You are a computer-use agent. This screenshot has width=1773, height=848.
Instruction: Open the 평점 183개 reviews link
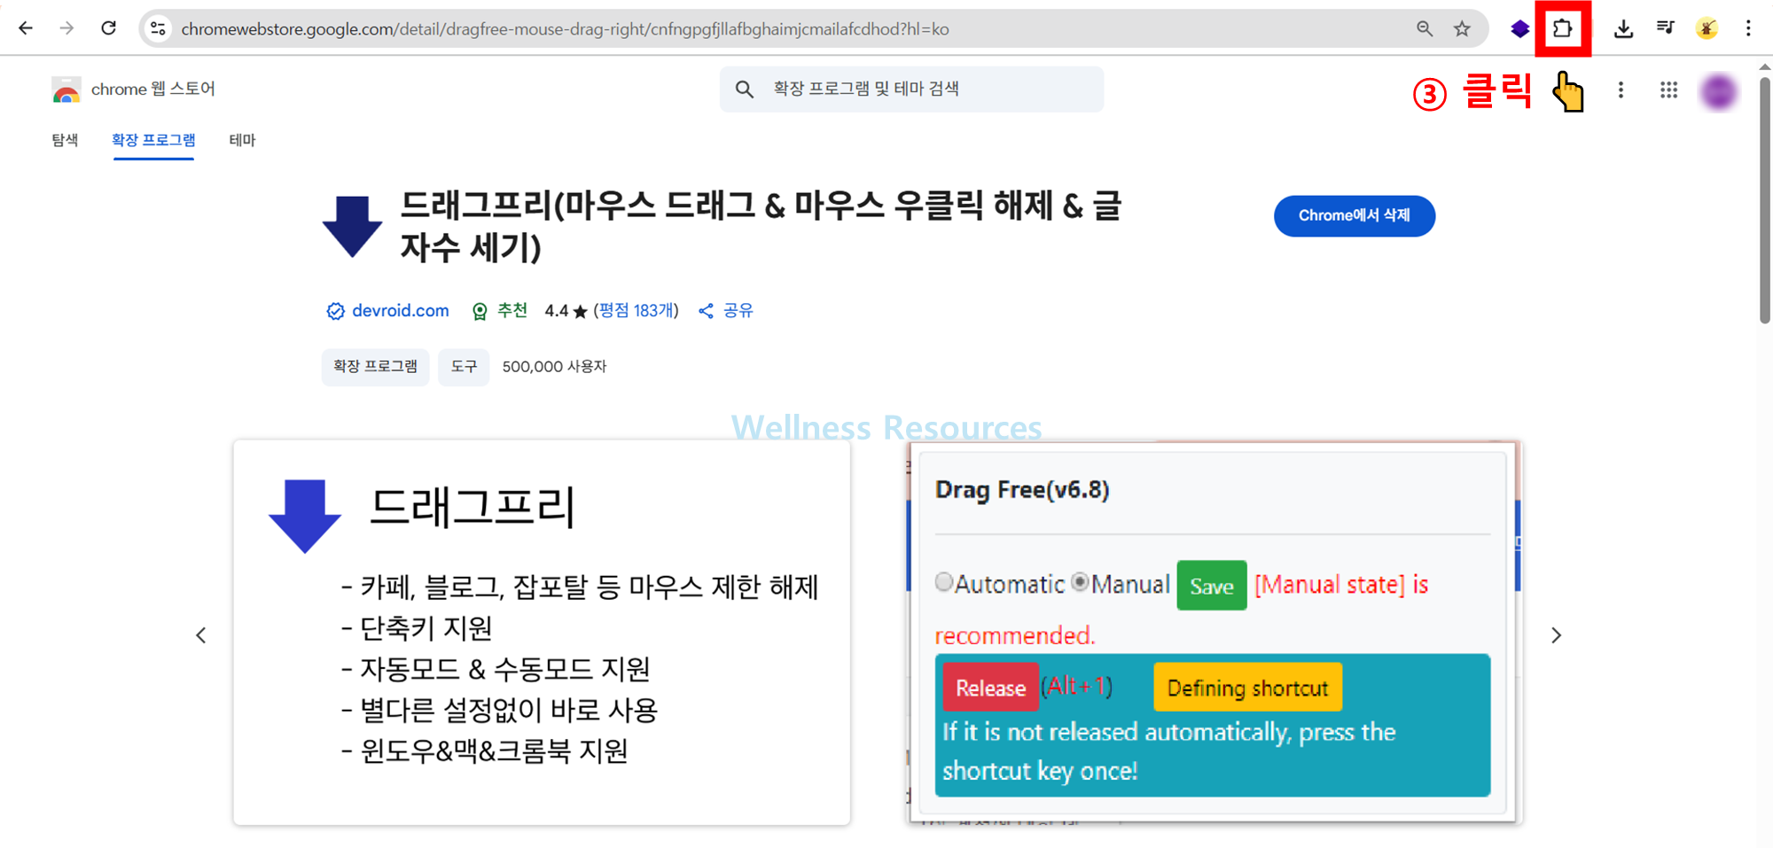tap(636, 310)
